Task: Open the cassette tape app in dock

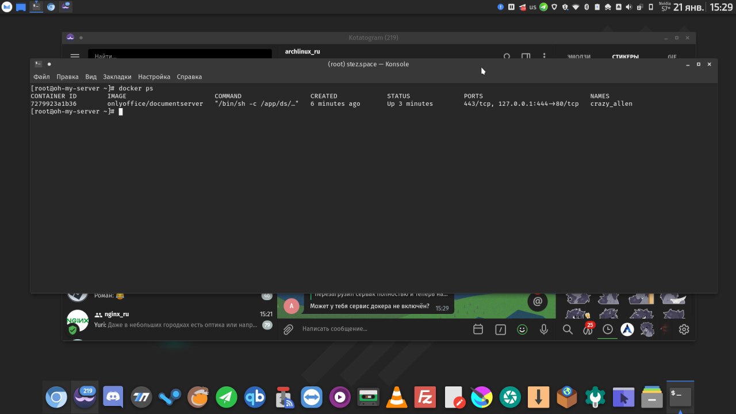Action: [368, 397]
